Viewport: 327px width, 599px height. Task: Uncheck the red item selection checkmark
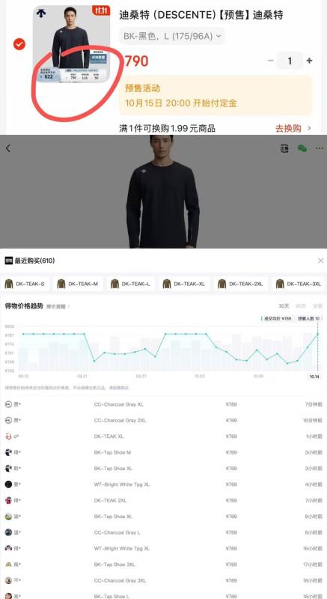pos(19,44)
